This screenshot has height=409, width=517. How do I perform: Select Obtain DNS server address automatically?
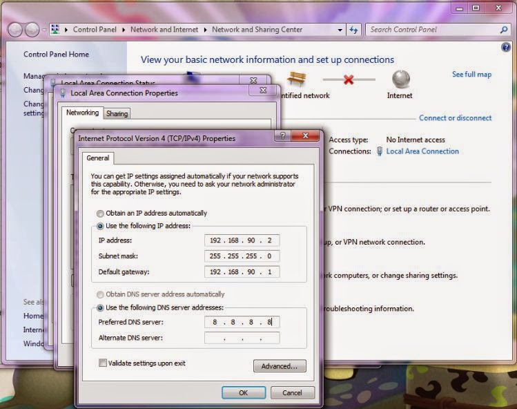pyautogui.click(x=100, y=294)
